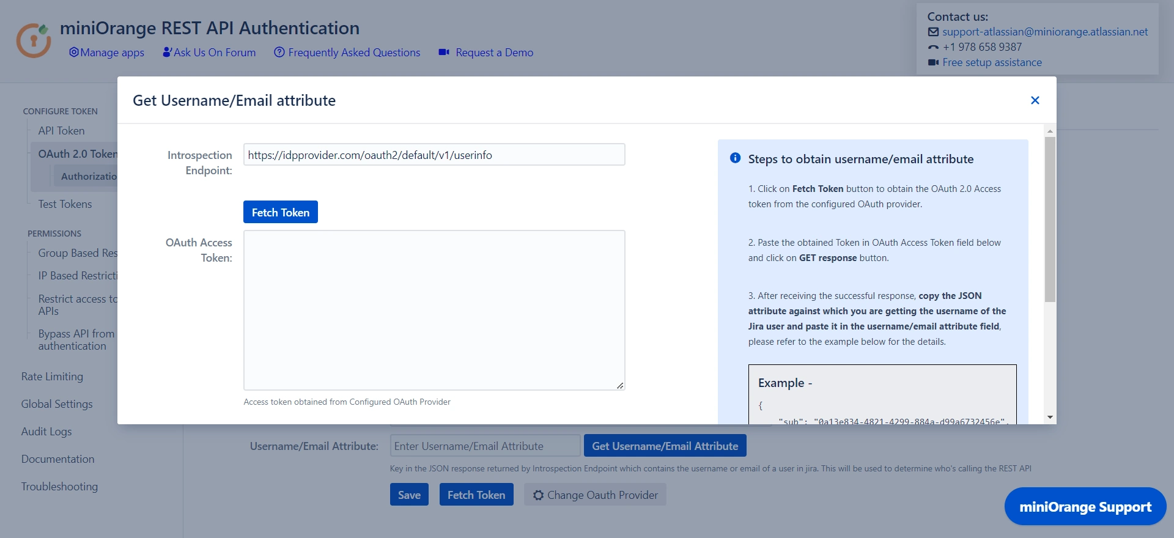
Task: Click the PERMISSIONS section heading
Action: click(54, 234)
